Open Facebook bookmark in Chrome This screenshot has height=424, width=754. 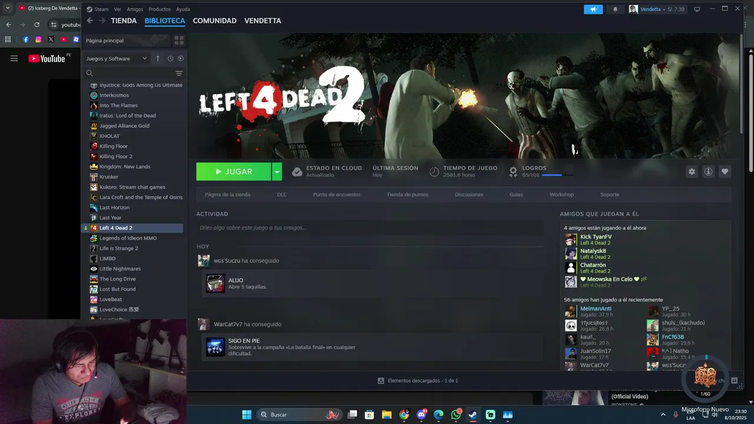25,39
